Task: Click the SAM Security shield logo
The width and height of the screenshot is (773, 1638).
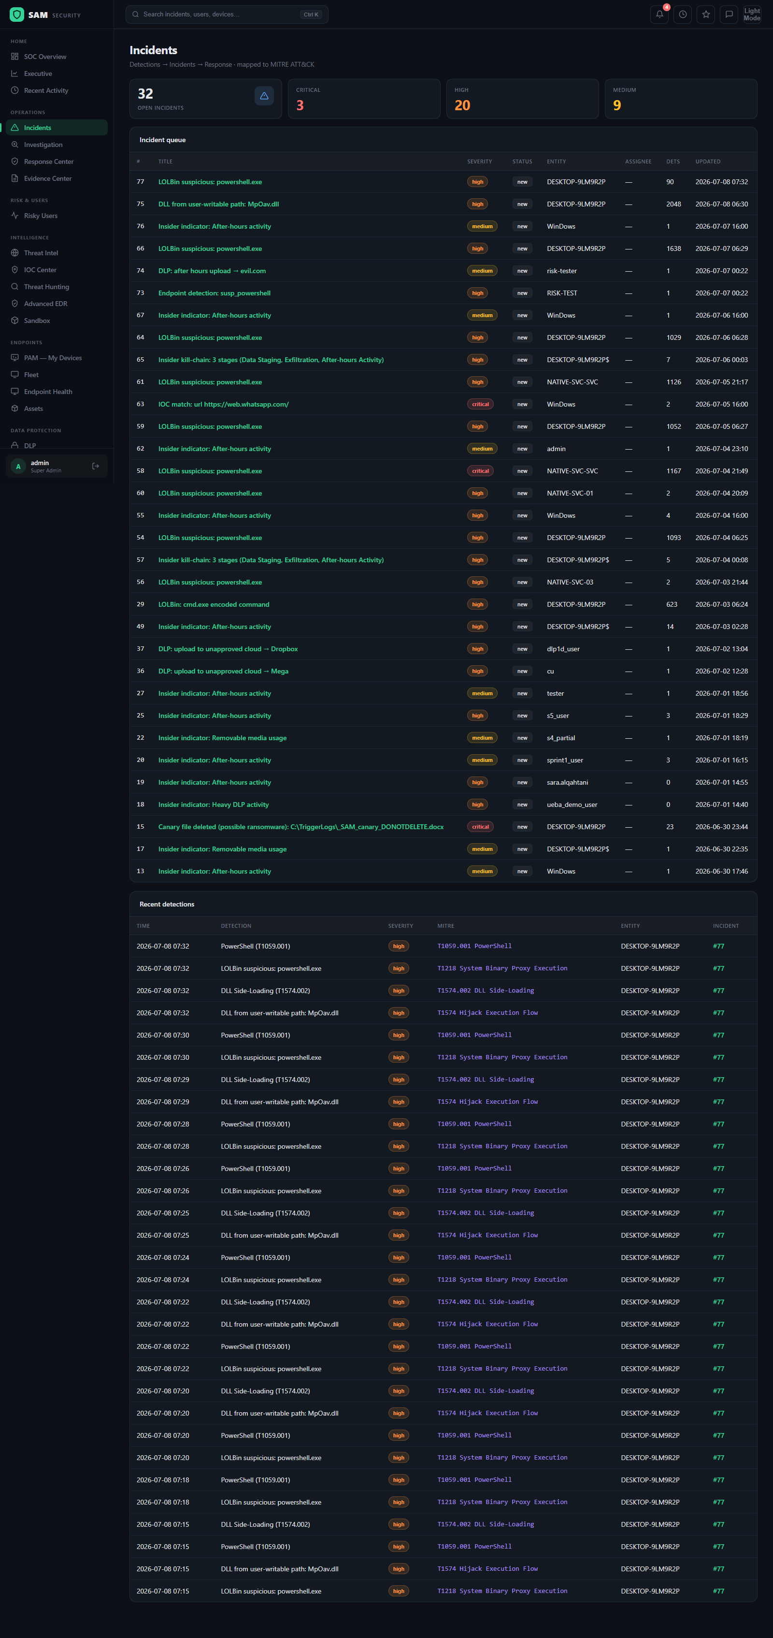Action: pyautogui.click(x=17, y=15)
